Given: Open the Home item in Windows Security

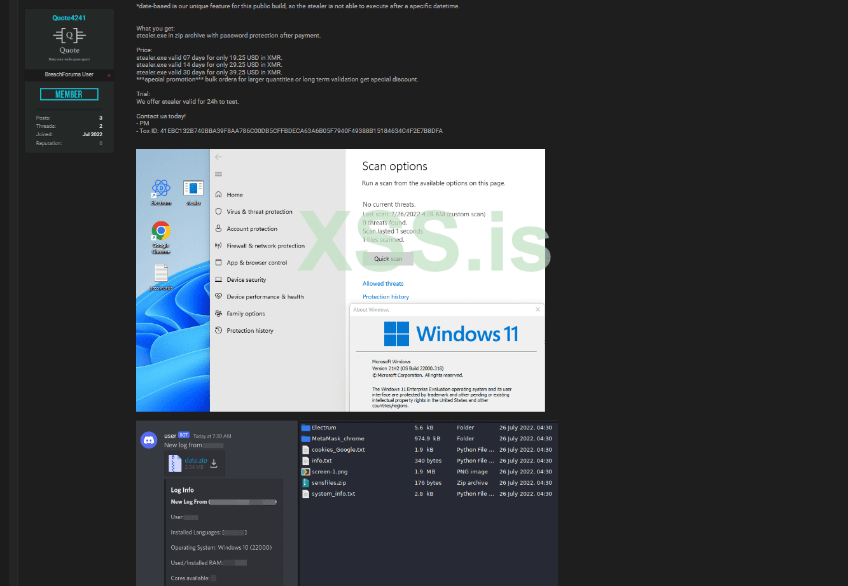Looking at the screenshot, I should (x=235, y=195).
